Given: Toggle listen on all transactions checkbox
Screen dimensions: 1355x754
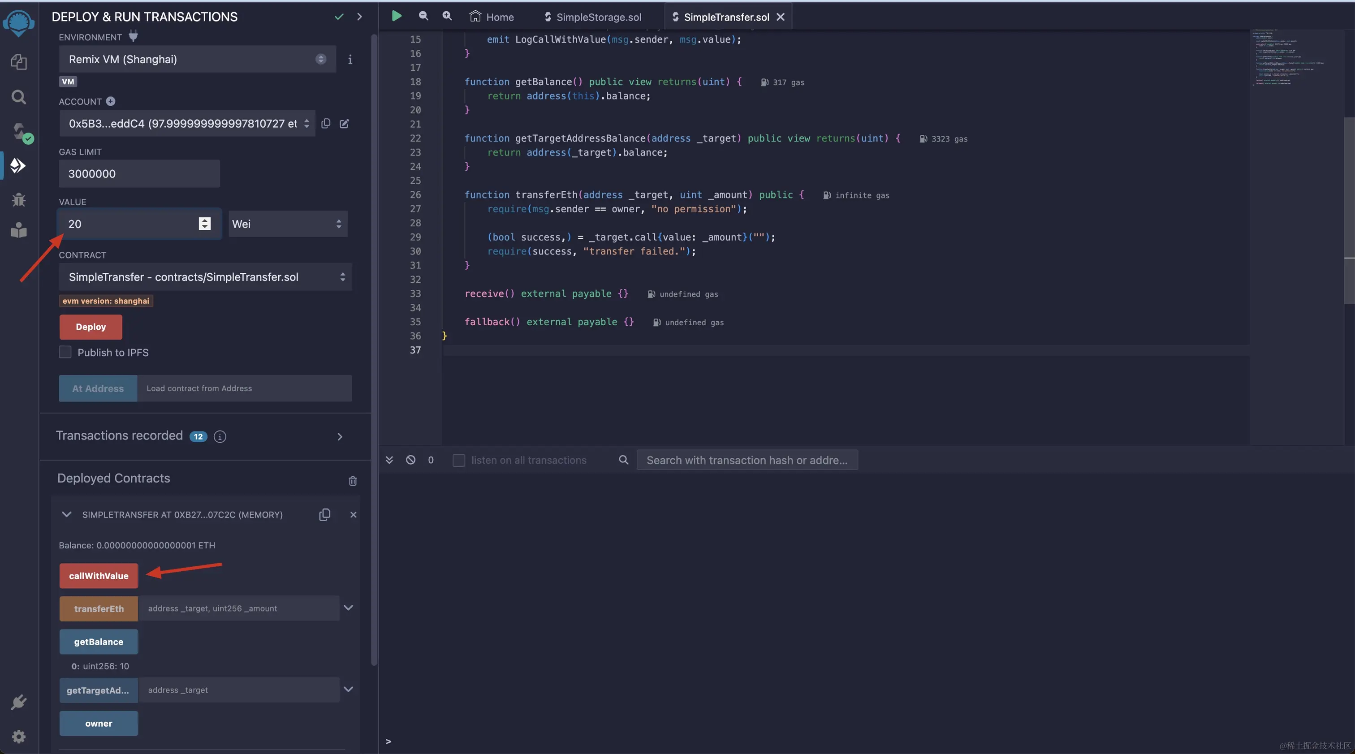Looking at the screenshot, I should click(459, 460).
